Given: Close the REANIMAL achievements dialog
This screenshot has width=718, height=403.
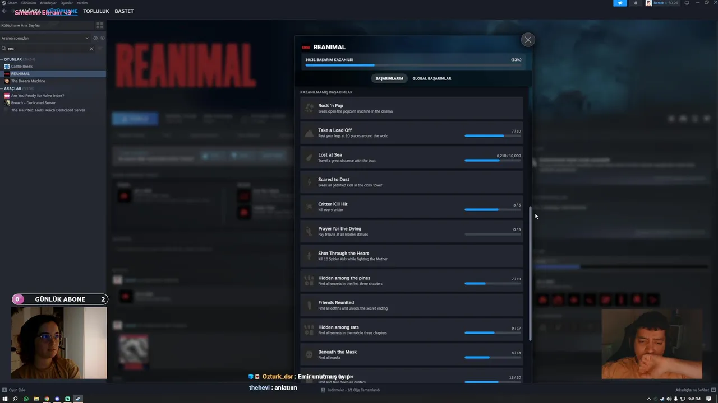Looking at the screenshot, I should pyautogui.click(x=528, y=40).
